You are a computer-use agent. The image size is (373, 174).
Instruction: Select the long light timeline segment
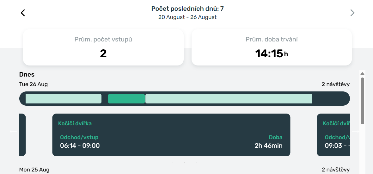[x=229, y=99]
